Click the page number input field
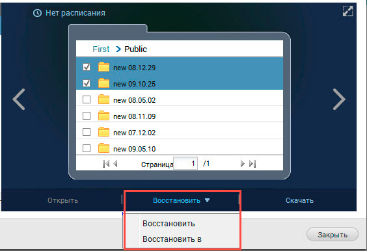 (185, 163)
